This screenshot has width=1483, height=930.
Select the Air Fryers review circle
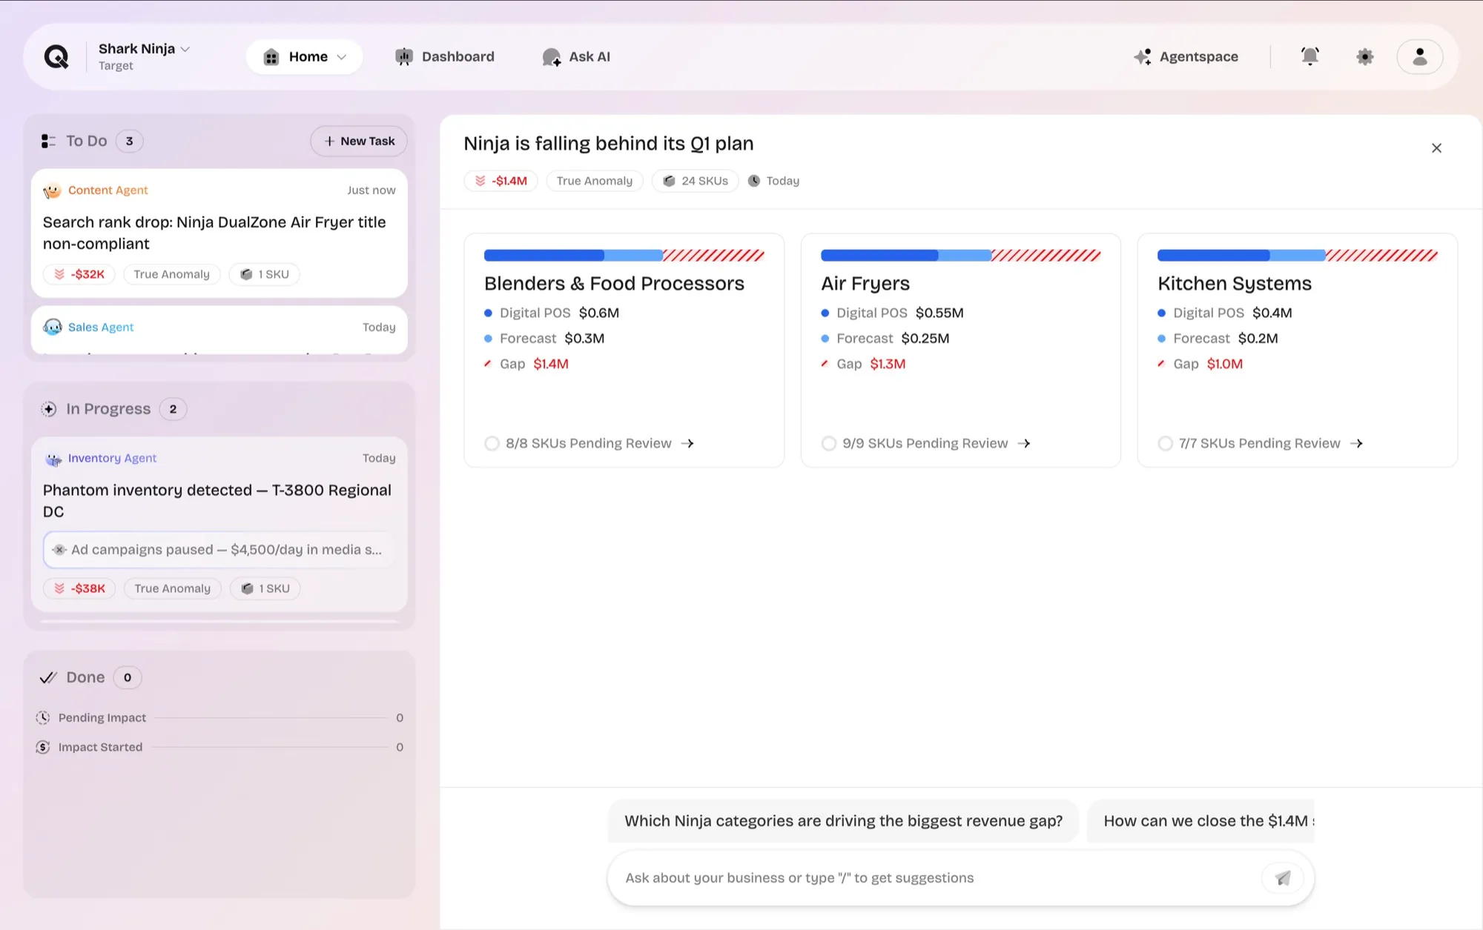(x=829, y=443)
